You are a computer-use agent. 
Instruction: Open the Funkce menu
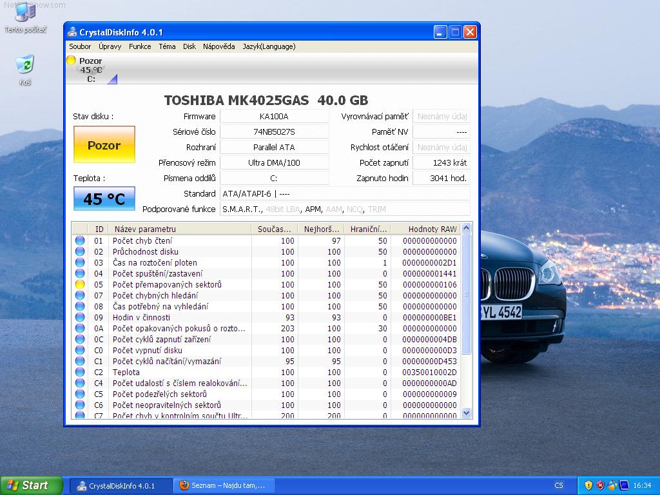click(x=140, y=46)
